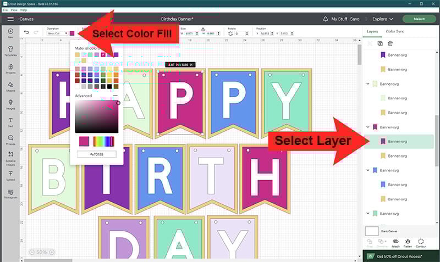Open the Upload tool
The height and width of the screenshot is (262, 440).
pos(10,176)
